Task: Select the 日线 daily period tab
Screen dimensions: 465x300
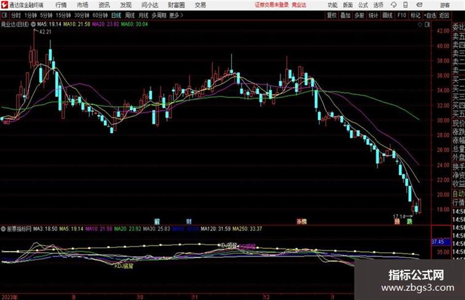Action: pyautogui.click(x=116, y=15)
